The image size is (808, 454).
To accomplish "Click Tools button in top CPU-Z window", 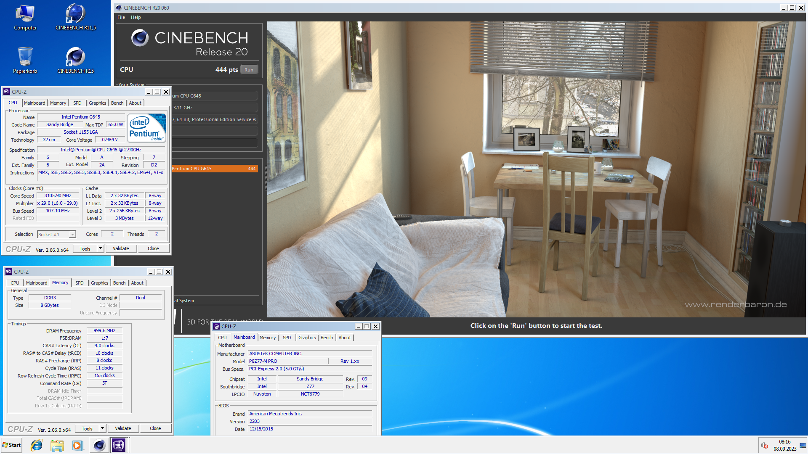I will (85, 248).
